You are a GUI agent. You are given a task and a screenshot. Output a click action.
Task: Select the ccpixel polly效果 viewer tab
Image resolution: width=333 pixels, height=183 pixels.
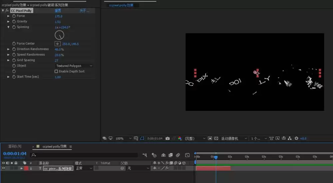click(121, 5)
